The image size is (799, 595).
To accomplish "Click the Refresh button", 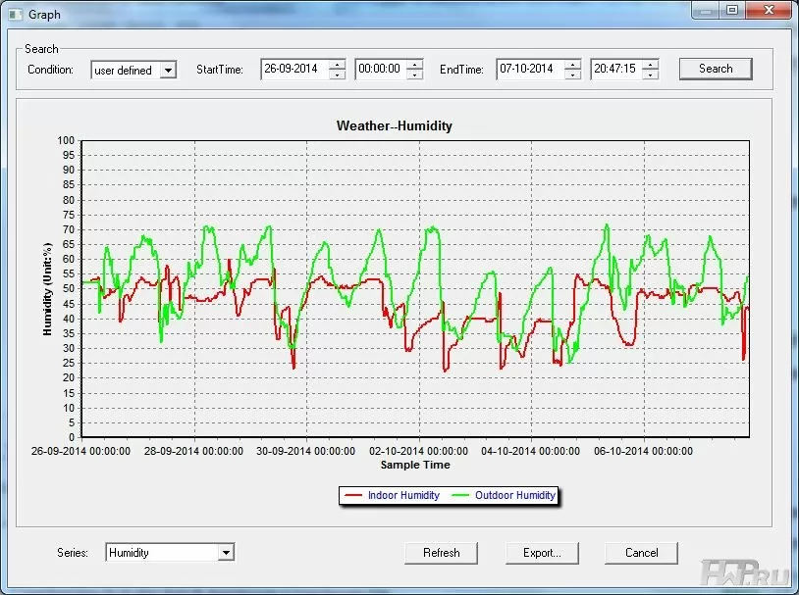I will click(442, 553).
